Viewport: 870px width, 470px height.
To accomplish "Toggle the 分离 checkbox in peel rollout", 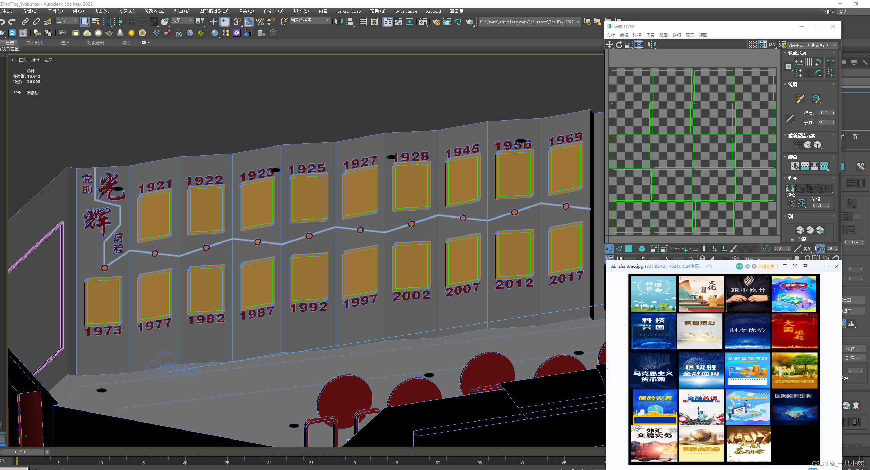I will pyautogui.click(x=792, y=239).
